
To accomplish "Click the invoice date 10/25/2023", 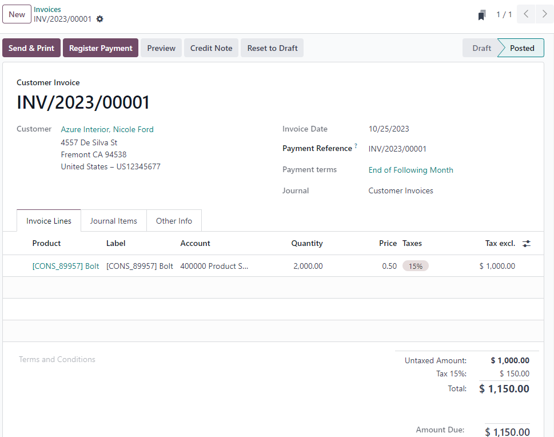I will point(389,129).
